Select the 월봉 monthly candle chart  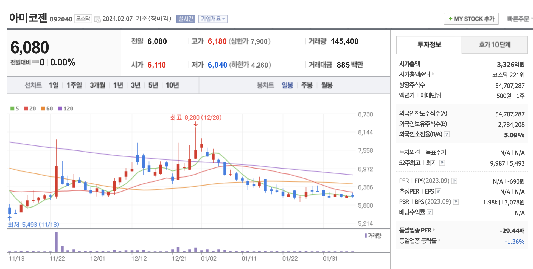point(327,85)
